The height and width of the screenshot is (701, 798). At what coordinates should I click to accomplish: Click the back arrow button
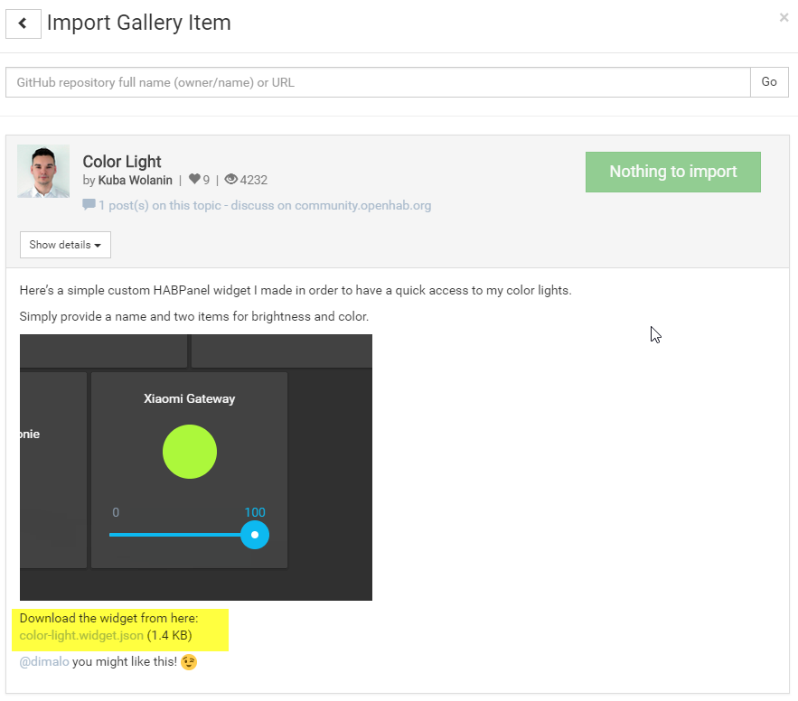tap(23, 23)
